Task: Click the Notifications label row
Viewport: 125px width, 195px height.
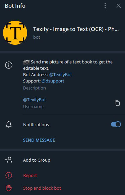Action: [62, 125]
